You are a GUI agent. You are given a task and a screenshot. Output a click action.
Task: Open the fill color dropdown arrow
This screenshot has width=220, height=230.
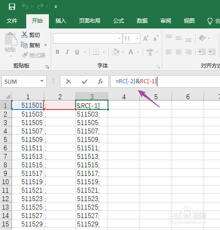pyautogui.click(x=123, y=52)
